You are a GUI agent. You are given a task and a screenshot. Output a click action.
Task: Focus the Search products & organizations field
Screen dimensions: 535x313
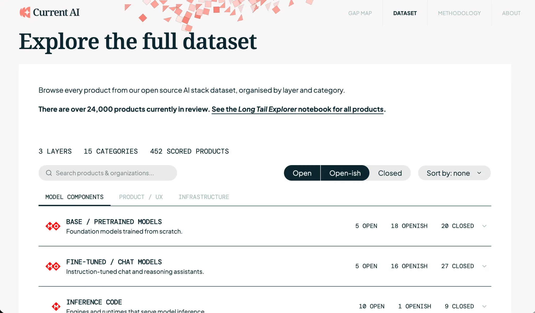[x=108, y=173]
